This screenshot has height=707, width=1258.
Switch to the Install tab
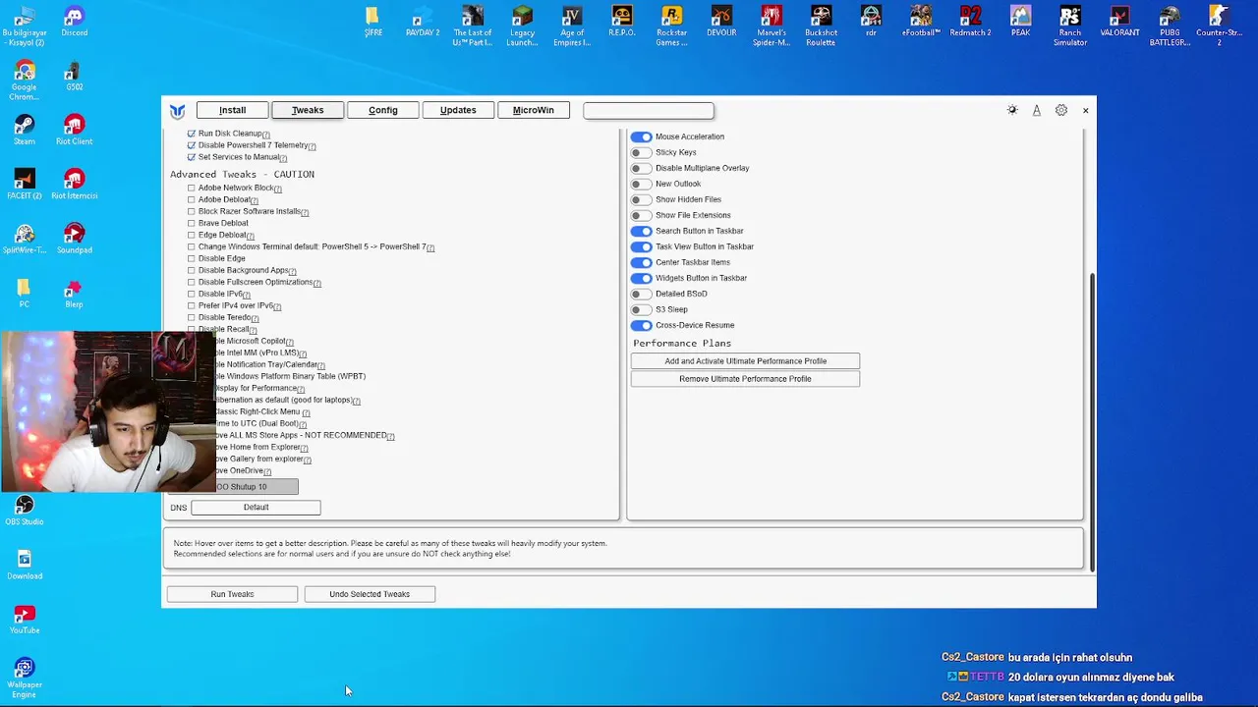tap(232, 110)
